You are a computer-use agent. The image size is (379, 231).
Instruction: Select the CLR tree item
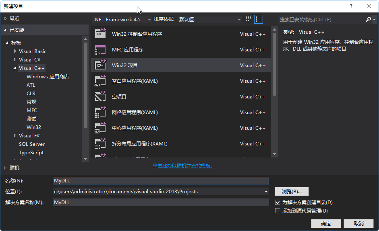(31, 94)
